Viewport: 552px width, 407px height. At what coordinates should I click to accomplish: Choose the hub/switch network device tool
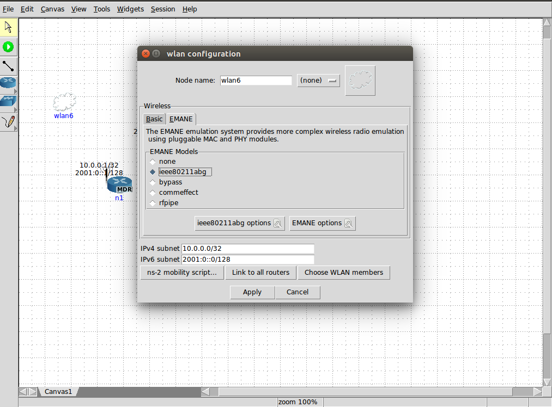click(x=7, y=101)
